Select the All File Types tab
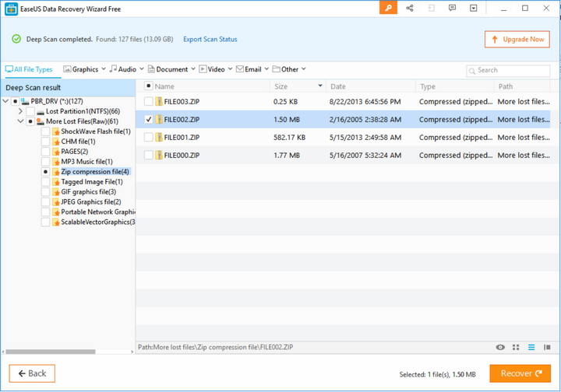This screenshot has height=392, width=561. (x=29, y=69)
